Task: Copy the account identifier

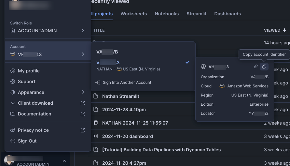Action: pyautogui.click(x=264, y=67)
